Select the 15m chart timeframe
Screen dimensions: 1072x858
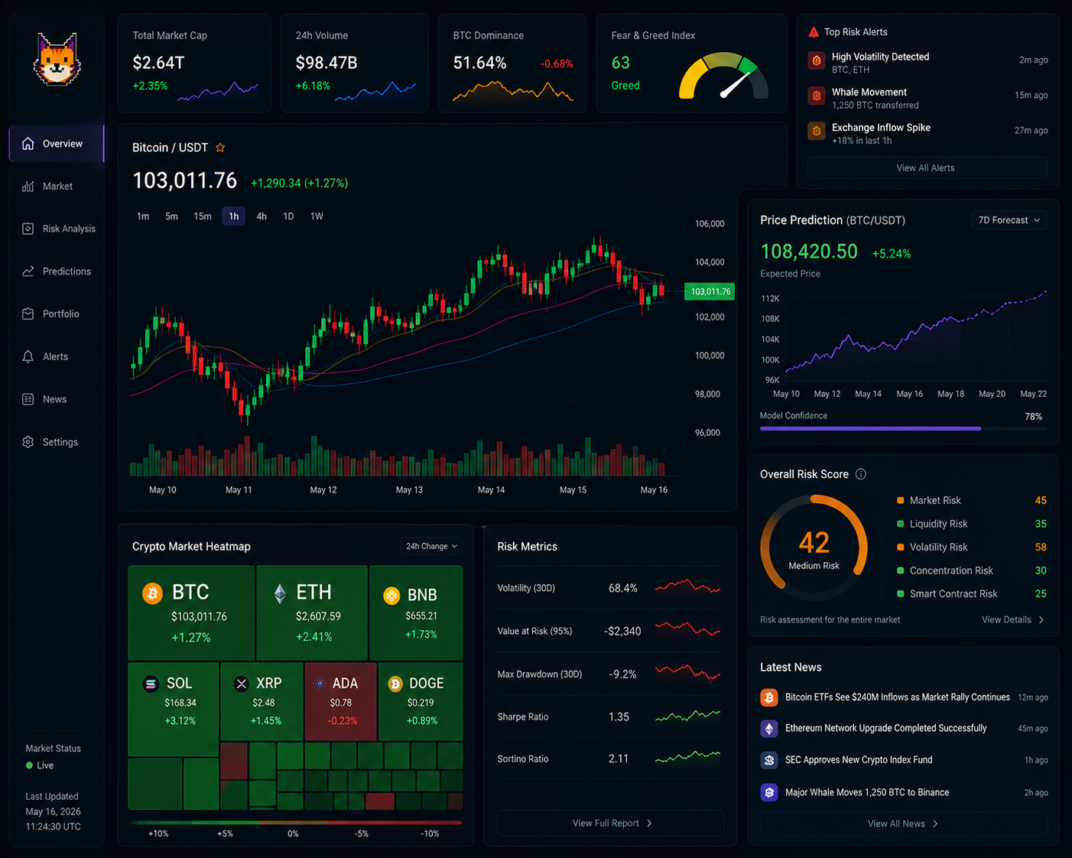point(203,216)
